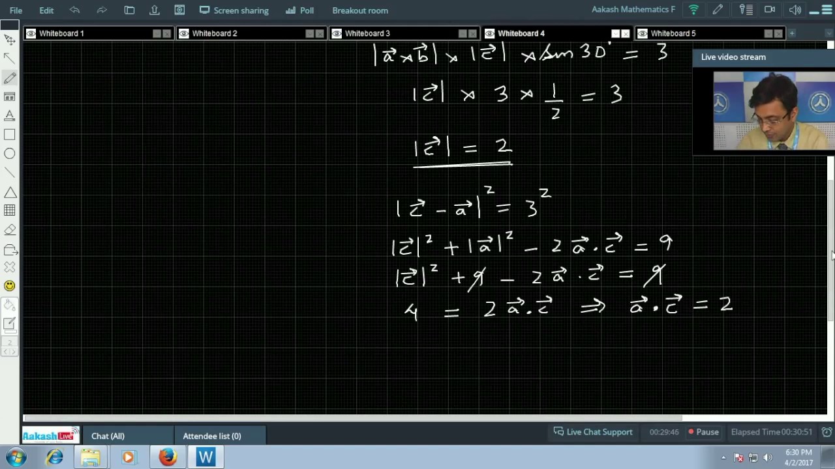
Task: Click the redo arrow in top bar
Action: pyautogui.click(x=101, y=10)
